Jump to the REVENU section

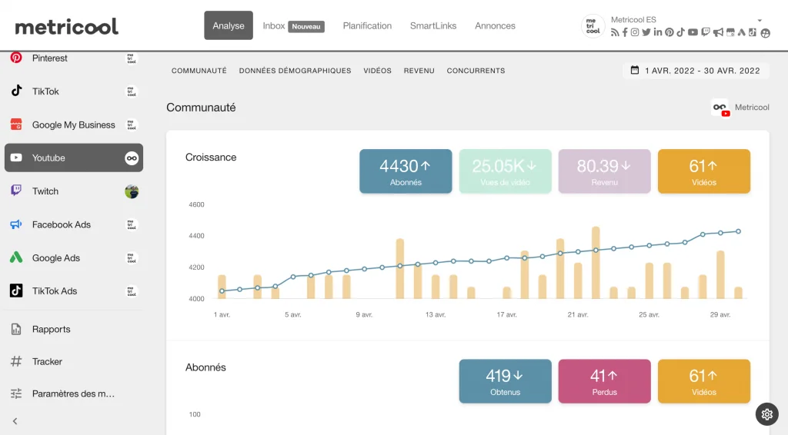(419, 71)
